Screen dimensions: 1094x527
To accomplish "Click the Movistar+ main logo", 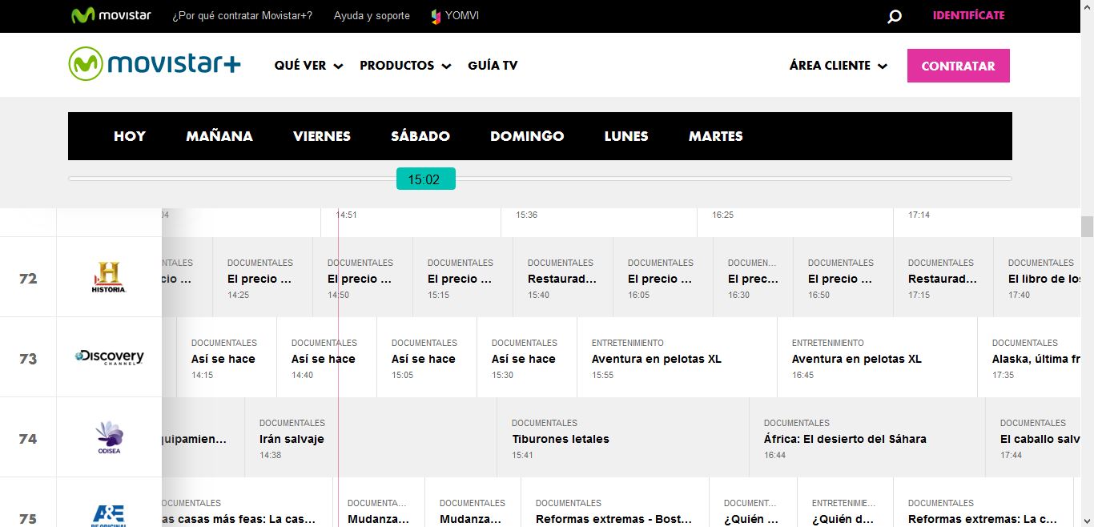I will pos(155,64).
